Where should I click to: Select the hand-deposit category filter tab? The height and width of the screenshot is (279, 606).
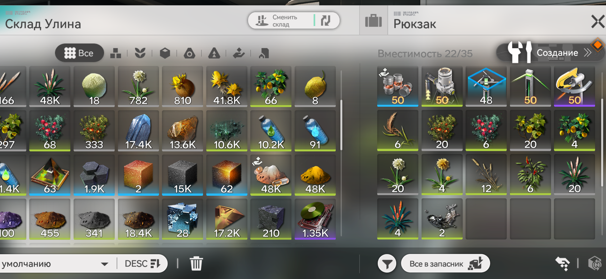239,53
